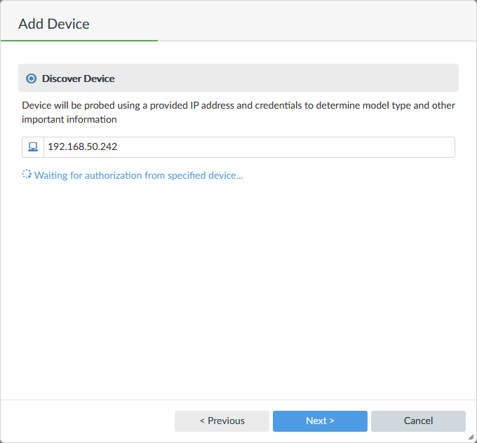Click the Discover Device label text
Viewport: 477px width, 443px height.
click(x=78, y=79)
